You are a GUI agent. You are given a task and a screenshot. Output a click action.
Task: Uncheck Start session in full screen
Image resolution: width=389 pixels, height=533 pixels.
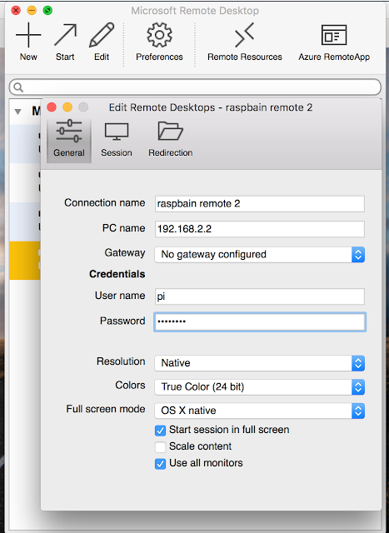[x=160, y=431]
